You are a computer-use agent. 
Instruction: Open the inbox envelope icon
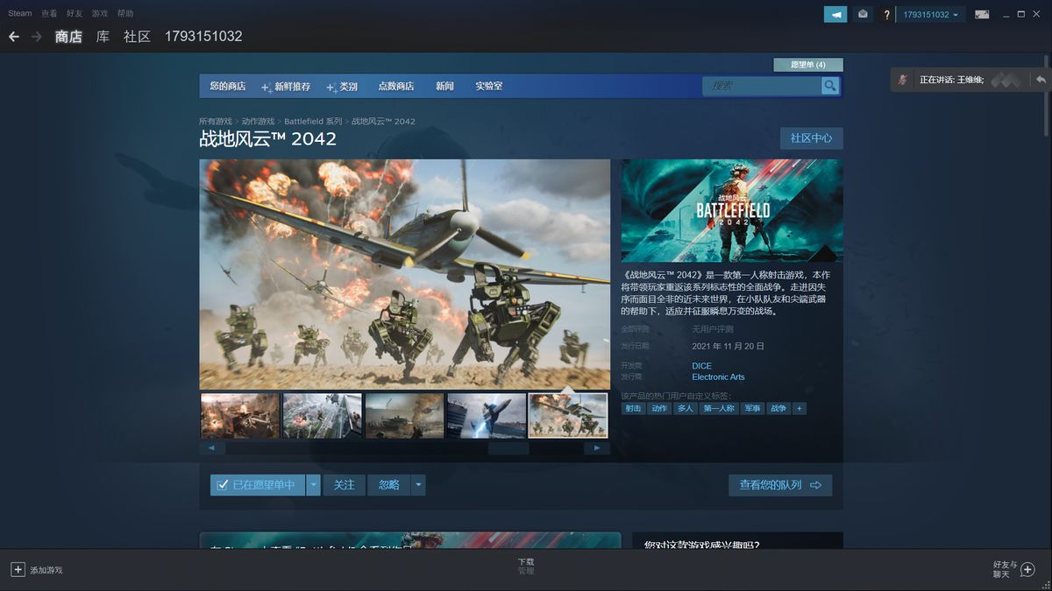coord(863,14)
